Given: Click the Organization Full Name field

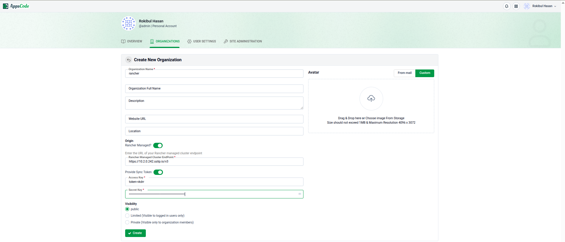Looking at the screenshot, I should pyautogui.click(x=214, y=89).
